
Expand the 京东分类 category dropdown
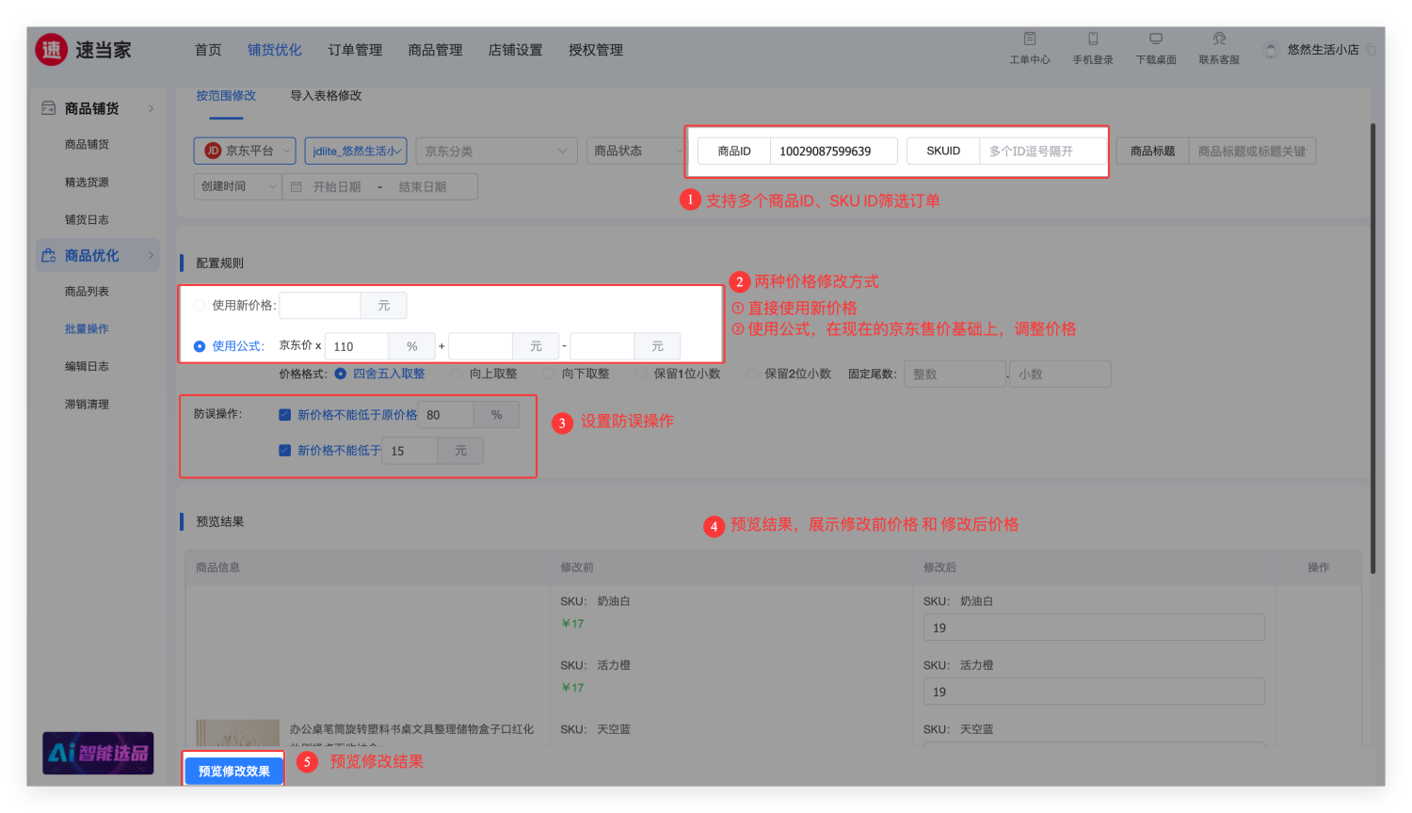[x=495, y=151]
